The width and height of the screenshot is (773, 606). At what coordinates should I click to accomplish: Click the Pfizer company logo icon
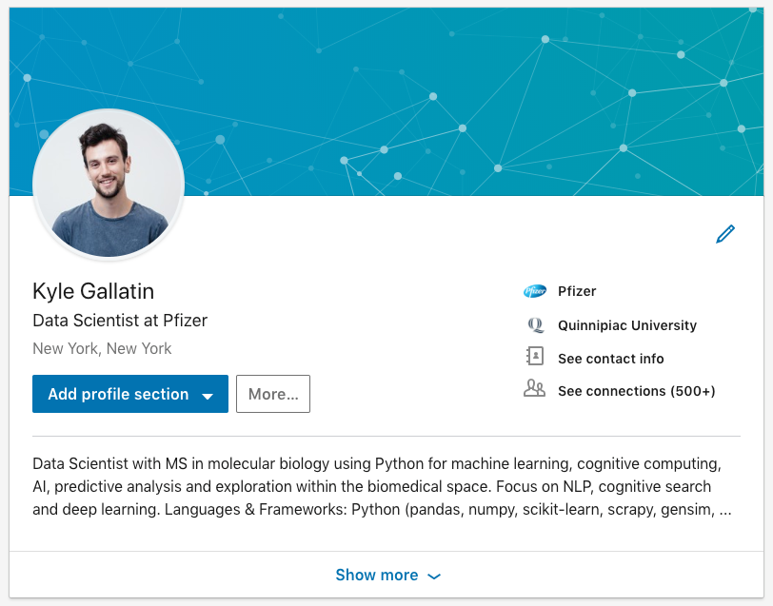[535, 291]
